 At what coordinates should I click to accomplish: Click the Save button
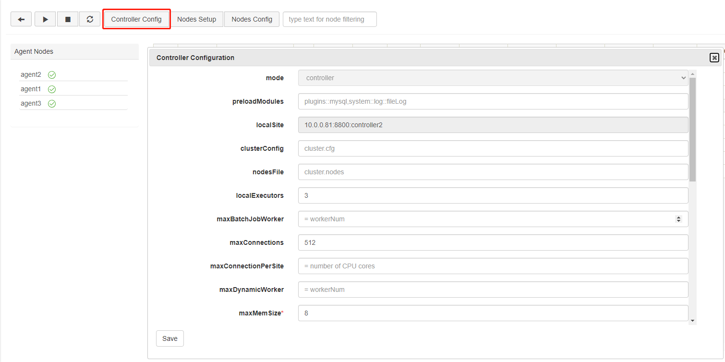coord(169,338)
